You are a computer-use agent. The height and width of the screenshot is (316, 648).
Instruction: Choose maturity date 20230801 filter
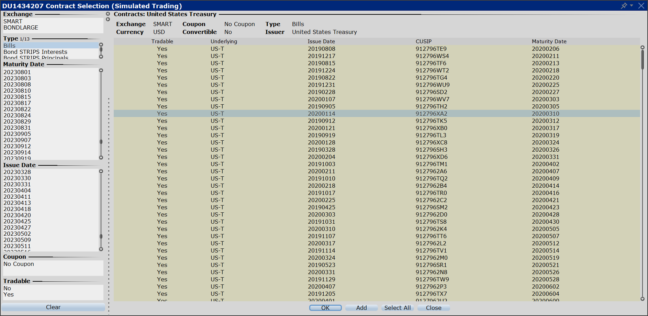(x=51, y=72)
